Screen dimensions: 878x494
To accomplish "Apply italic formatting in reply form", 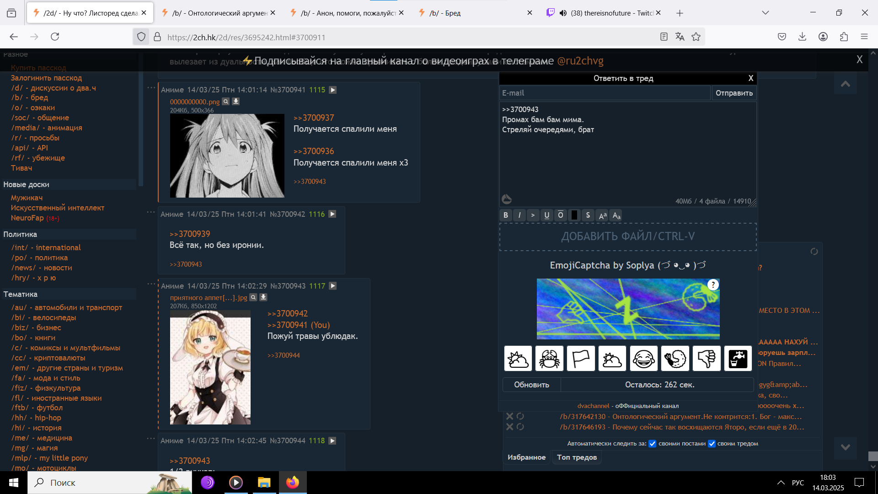I will click(x=519, y=215).
